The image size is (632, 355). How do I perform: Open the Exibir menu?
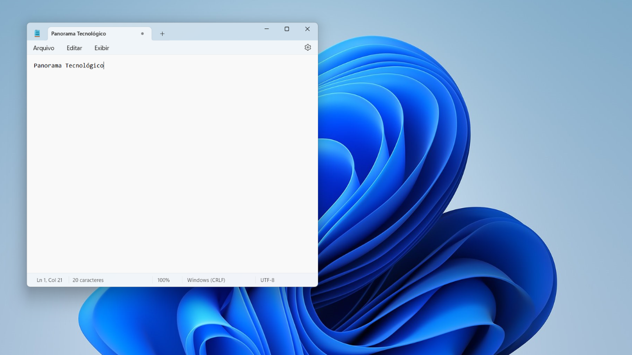click(101, 48)
